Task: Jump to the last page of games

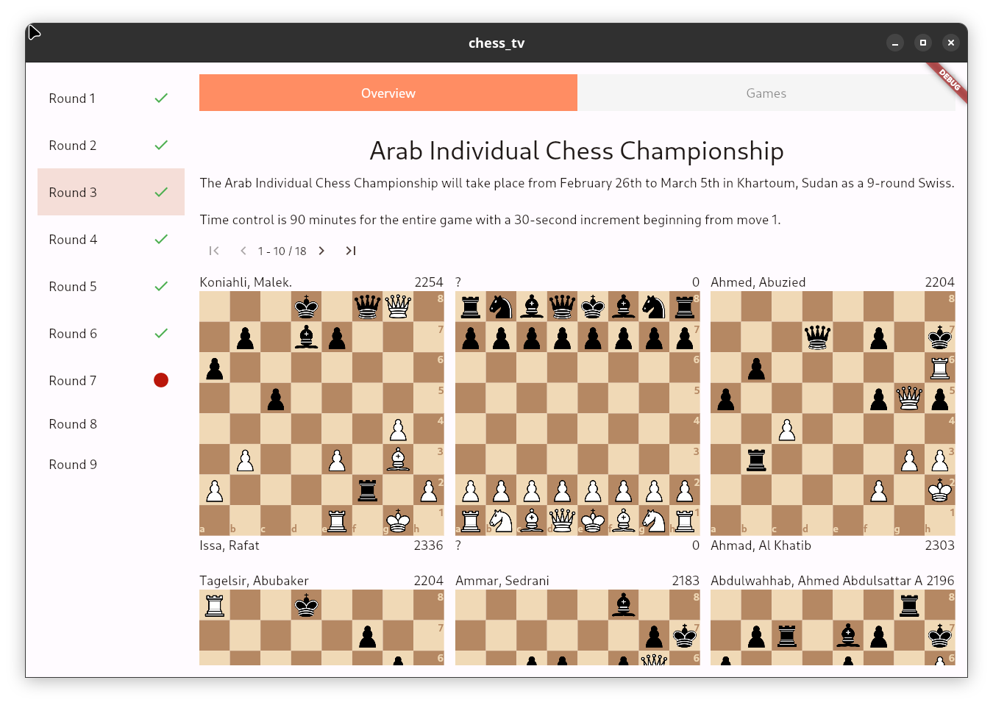Action: pos(351,251)
